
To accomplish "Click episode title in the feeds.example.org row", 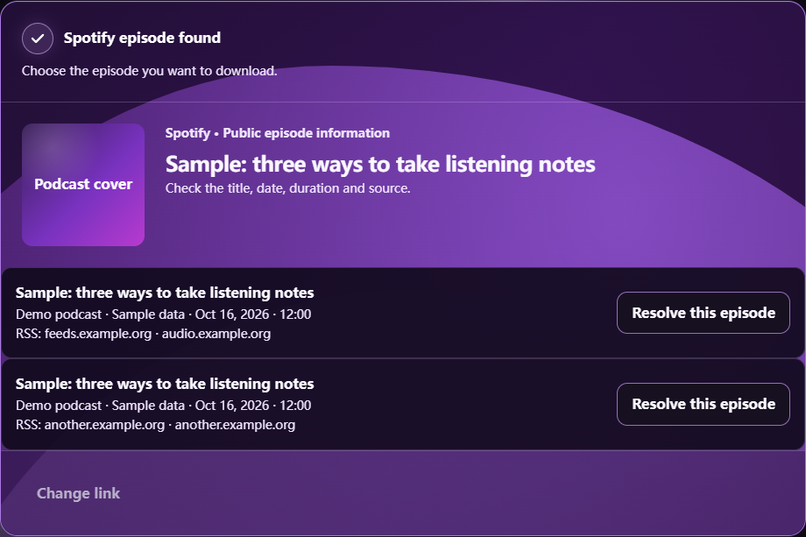I will click(x=165, y=293).
